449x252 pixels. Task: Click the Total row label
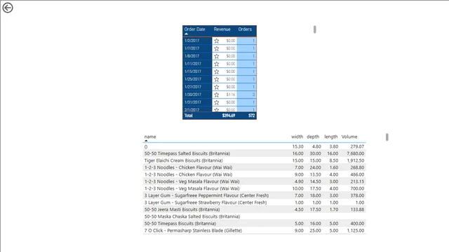[189, 115]
